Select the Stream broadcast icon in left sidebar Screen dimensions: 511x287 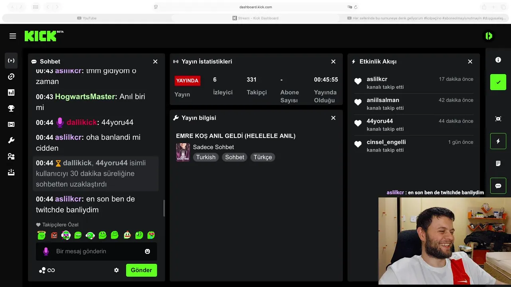tap(11, 61)
